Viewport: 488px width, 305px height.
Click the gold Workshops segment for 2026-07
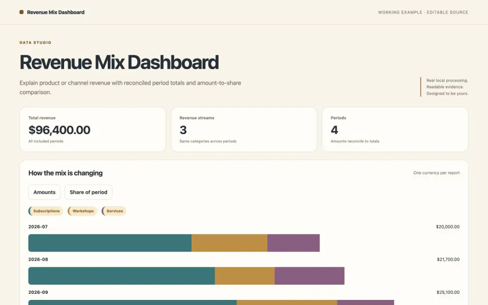pyautogui.click(x=229, y=243)
